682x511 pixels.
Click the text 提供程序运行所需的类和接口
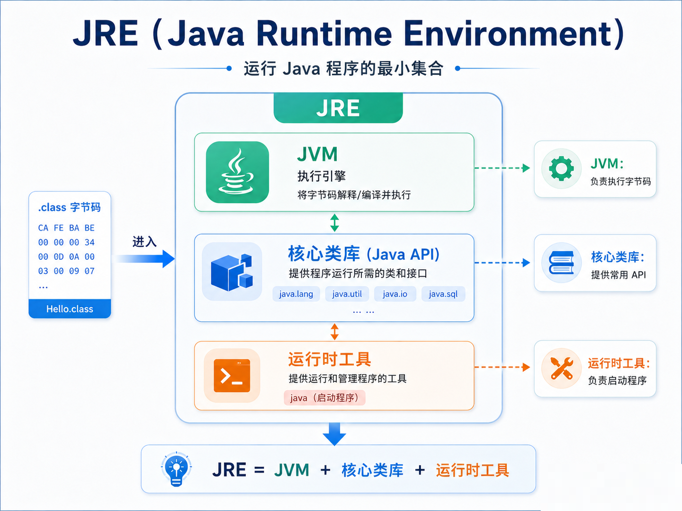click(x=358, y=273)
